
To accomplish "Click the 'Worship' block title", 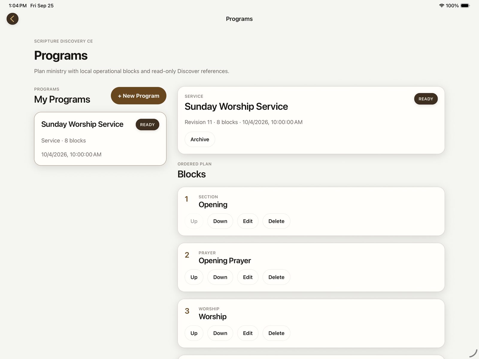I will [x=213, y=317].
